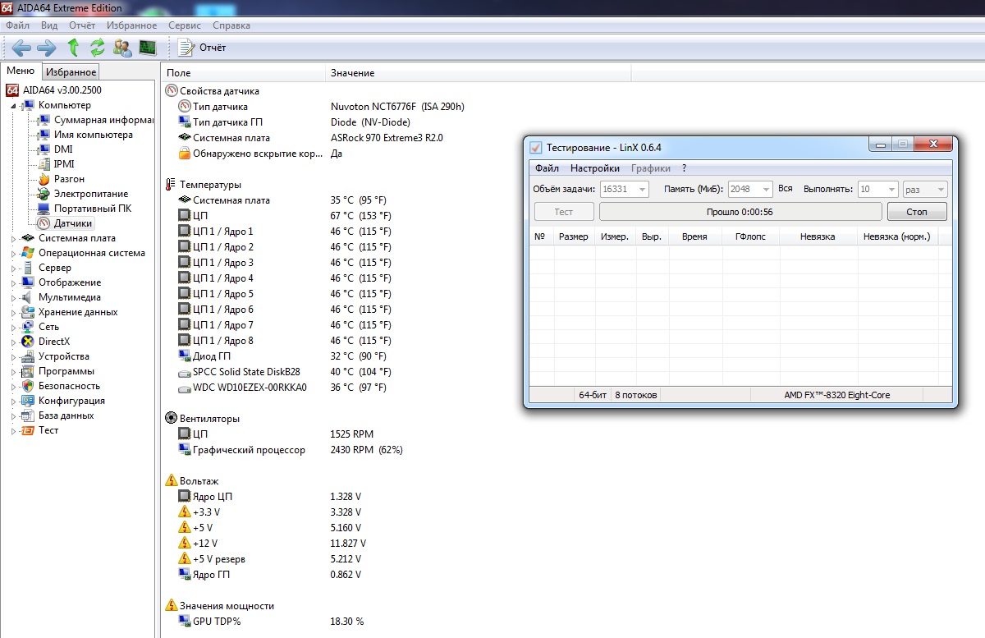Switch to the Меню tab
This screenshot has width=985, height=638.
pos(21,71)
